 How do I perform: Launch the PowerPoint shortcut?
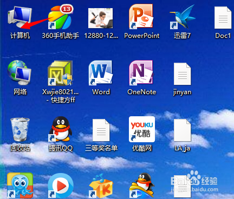click(141, 17)
